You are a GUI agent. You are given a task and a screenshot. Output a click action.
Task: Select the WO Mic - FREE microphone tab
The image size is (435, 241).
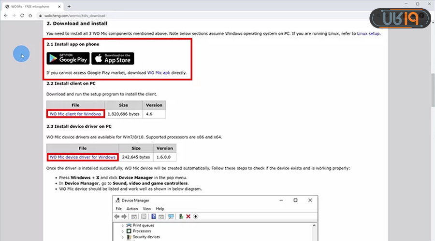click(30, 6)
